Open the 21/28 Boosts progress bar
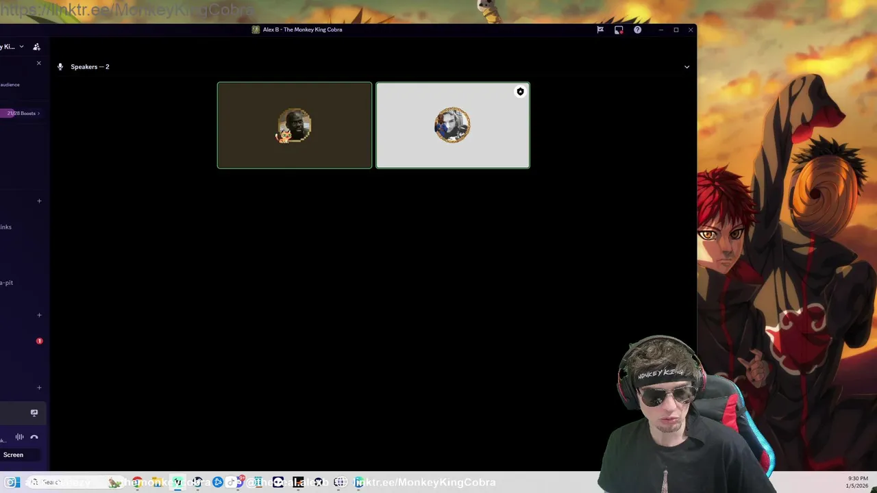Viewport: 877px width, 493px height. click(x=22, y=113)
